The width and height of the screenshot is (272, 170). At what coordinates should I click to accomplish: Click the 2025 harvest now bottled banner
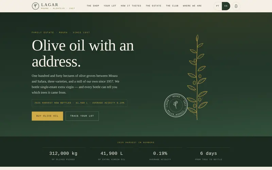[x=79, y=103]
